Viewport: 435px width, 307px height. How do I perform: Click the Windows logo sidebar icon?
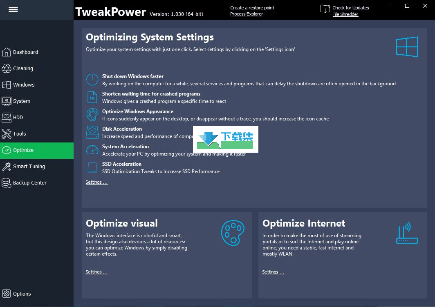click(x=7, y=85)
